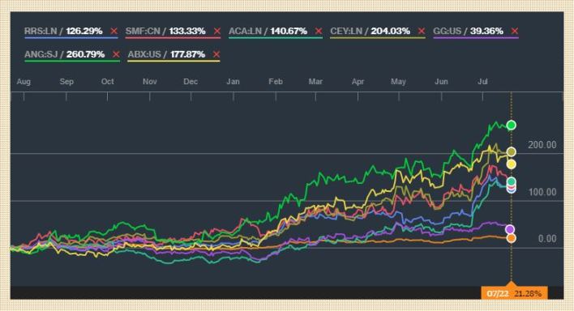
Task: Click the purple GG:US endpoint marker
Action: point(510,229)
